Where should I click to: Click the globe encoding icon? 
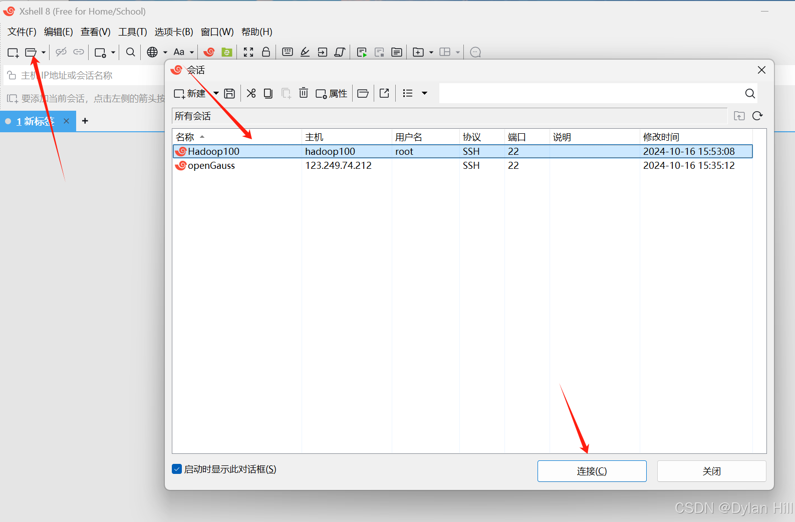click(x=152, y=52)
